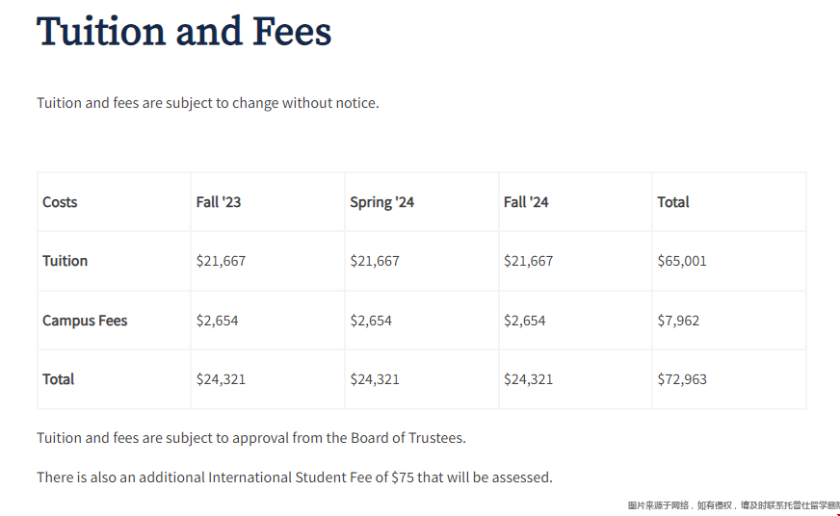Click the Fall '24 tuition amount $21,667
The width and height of the screenshot is (840, 516).
point(528,261)
